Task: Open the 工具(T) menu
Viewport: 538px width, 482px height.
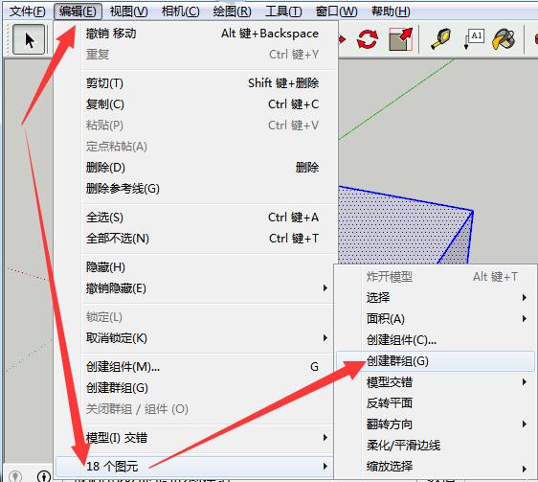Action: pos(283,11)
